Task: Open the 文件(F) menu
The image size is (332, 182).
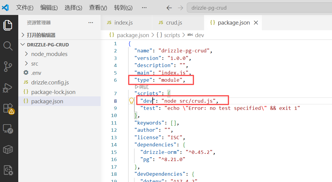Action: pyautogui.click(x=25, y=8)
